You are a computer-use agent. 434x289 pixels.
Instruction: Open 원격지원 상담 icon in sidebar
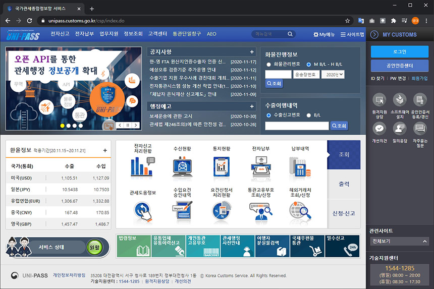379,100
